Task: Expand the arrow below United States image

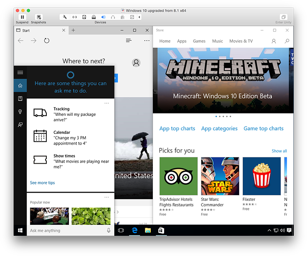Action: pos(118,212)
